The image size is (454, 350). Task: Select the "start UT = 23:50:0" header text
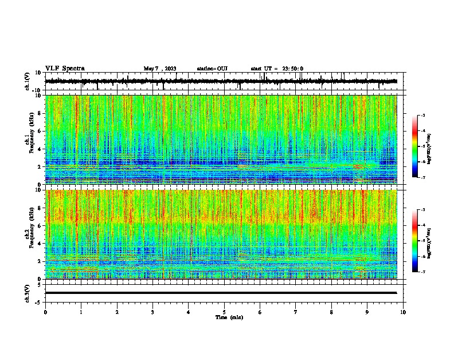pyautogui.click(x=277, y=69)
